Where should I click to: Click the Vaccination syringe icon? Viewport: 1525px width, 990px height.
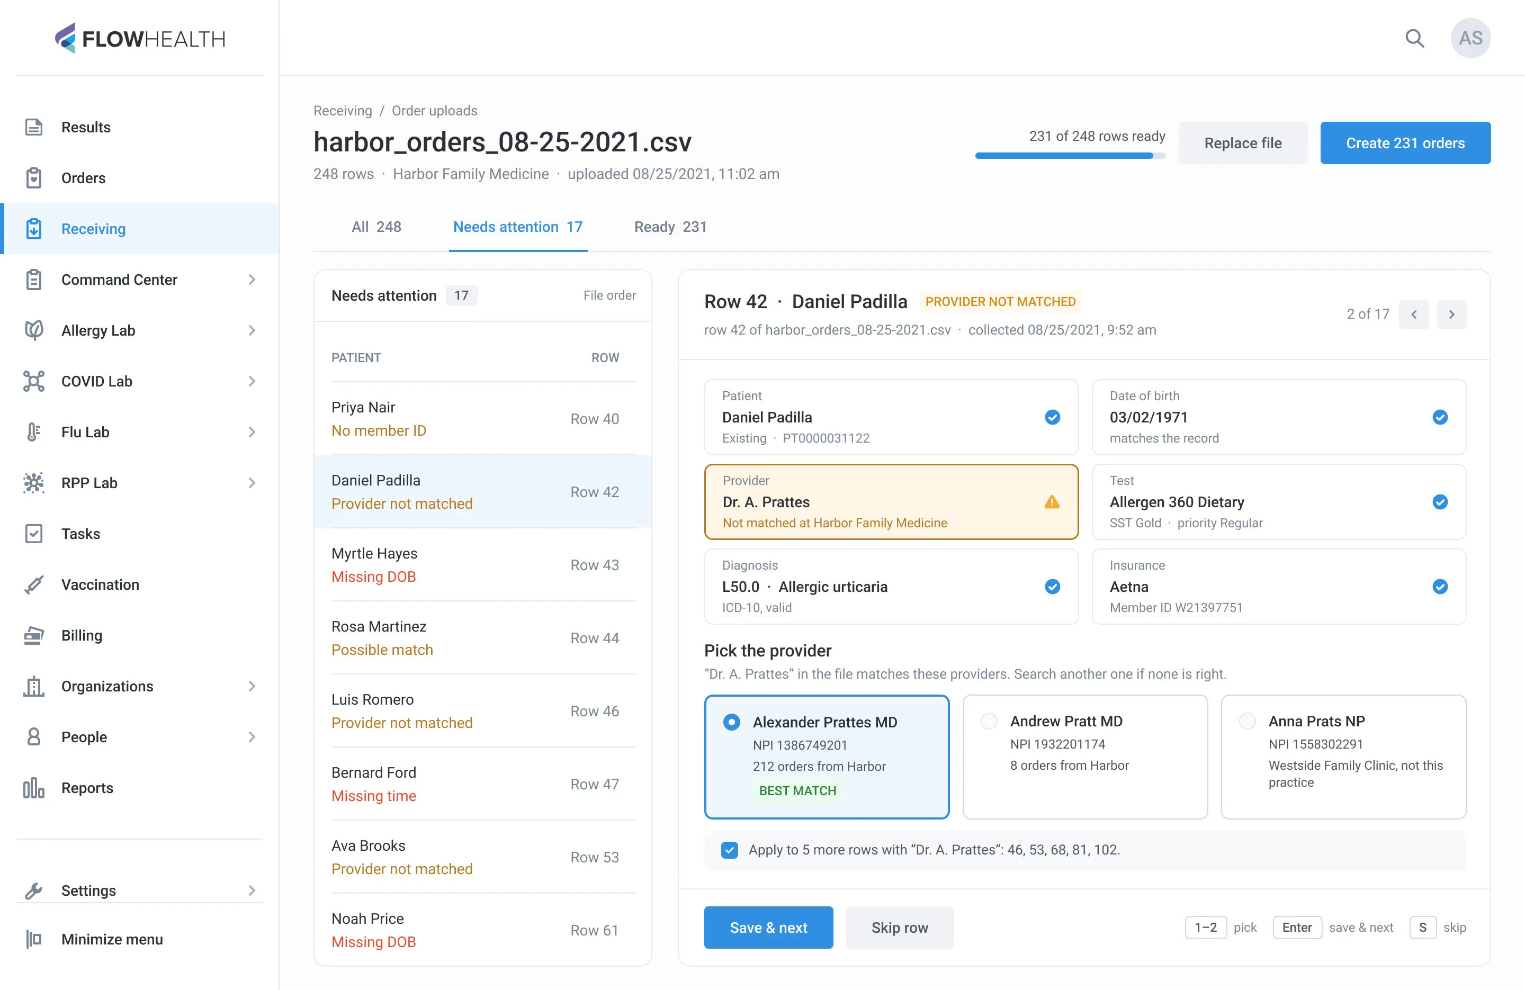(34, 584)
